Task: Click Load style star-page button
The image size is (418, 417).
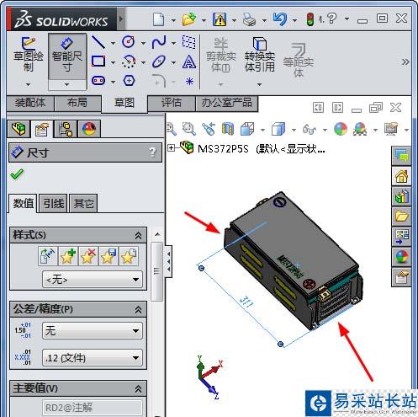Action: tap(129, 256)
